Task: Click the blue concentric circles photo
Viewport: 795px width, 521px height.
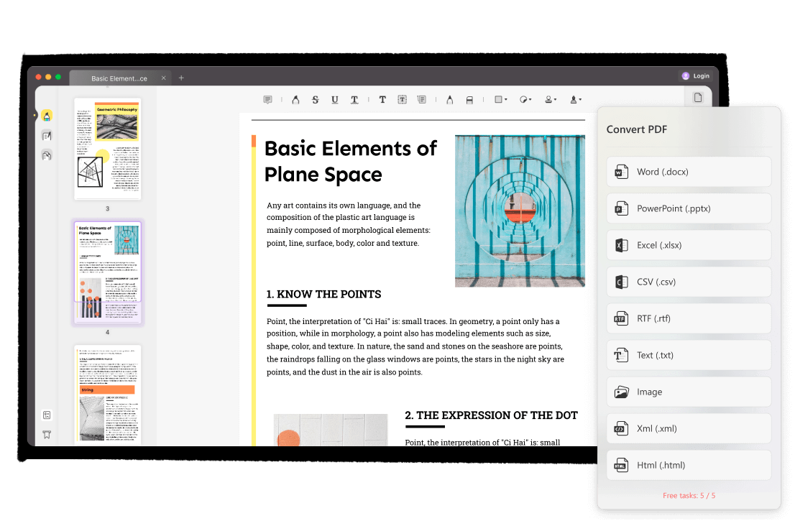Action: 520,211
